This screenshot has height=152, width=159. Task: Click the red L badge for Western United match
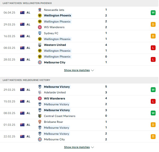click(153, 48)
